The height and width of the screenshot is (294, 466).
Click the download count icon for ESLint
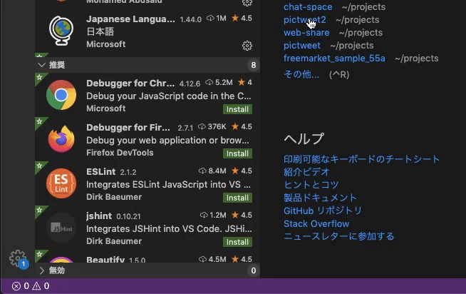tap(202, 171)
